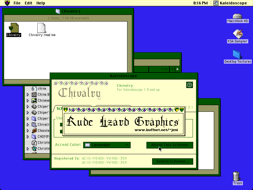The width and height of the screenshot is (253, 190).
Task: Click the Select Scheme... button
Action: tap(173, 161)
